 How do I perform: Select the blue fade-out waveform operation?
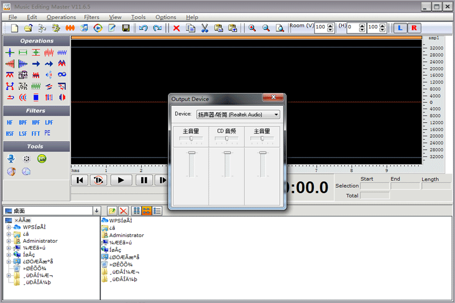coord(23,64)
